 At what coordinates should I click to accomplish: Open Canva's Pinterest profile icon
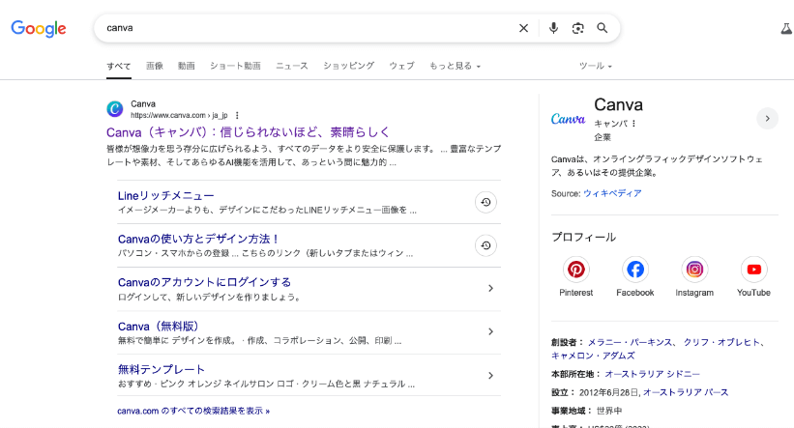click(x=576, y=270)
